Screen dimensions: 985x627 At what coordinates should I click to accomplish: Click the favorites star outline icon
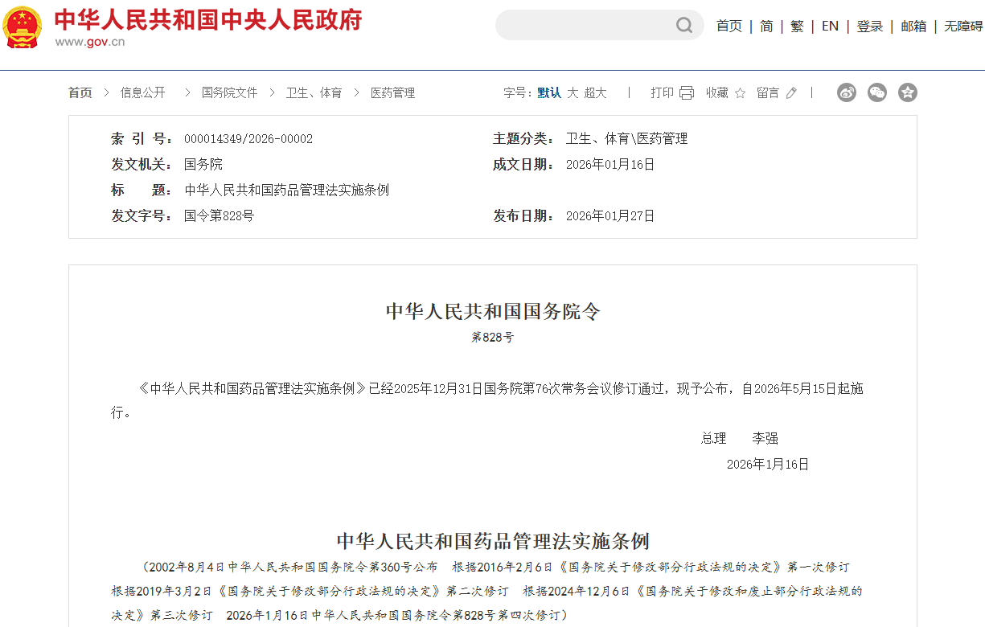[x=740, y=93]
